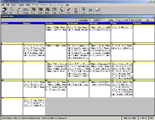Screen dimensions: 155x120
Task: Open the Appt appointment icon
Action: click(x=54, y=11)
